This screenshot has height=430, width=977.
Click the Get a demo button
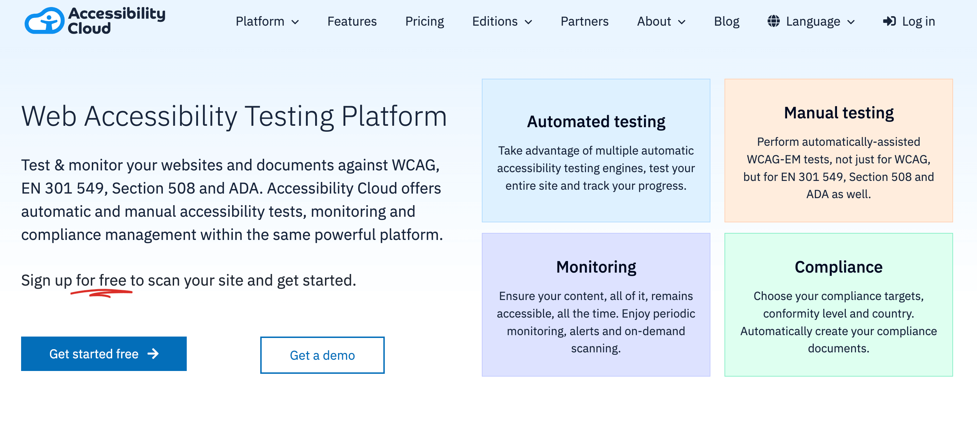point(323,355)
